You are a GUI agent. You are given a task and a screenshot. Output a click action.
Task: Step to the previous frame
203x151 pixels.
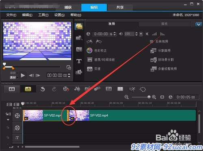[x=31, y=75]
